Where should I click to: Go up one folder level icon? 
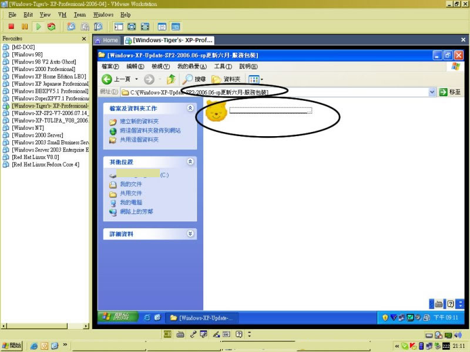coord(171,79)
